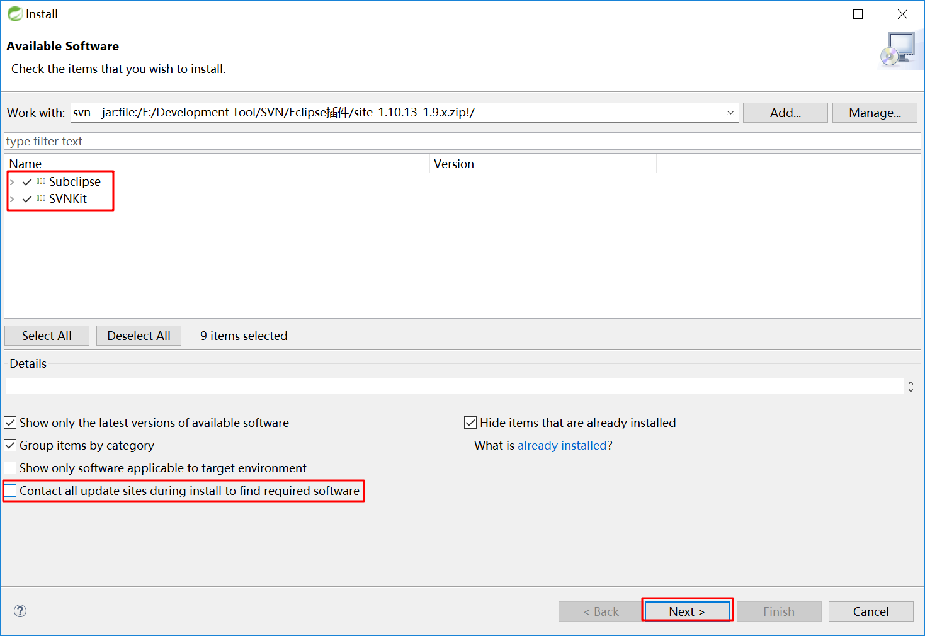Click the SVNKit category icon
925x636 pixels.
click(41, 198)
